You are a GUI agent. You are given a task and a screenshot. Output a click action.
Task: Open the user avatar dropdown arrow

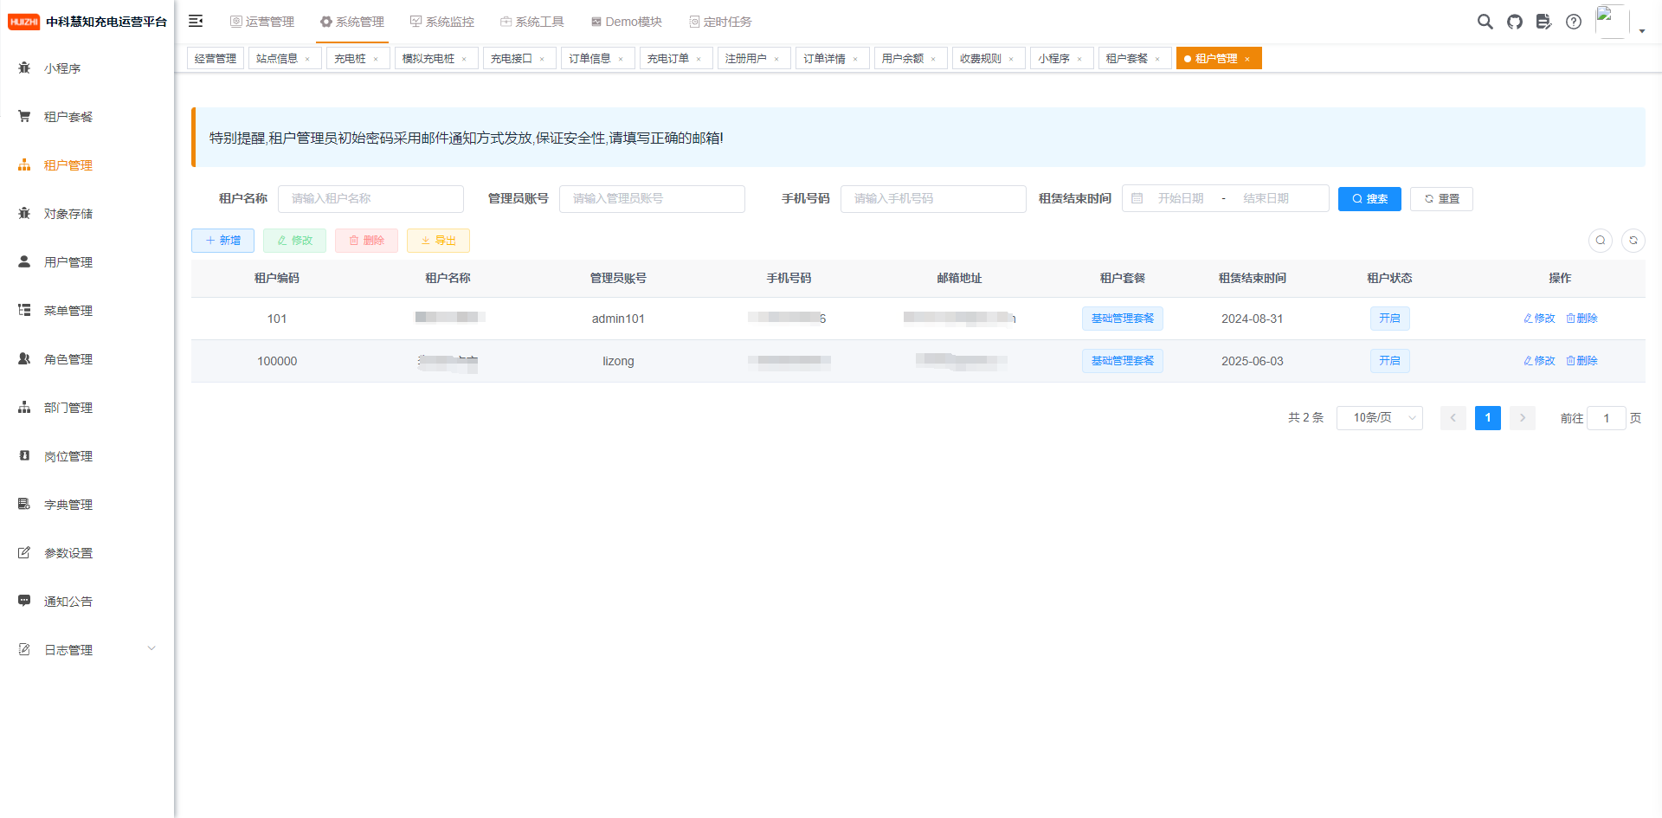click(x=1642, y=30)
